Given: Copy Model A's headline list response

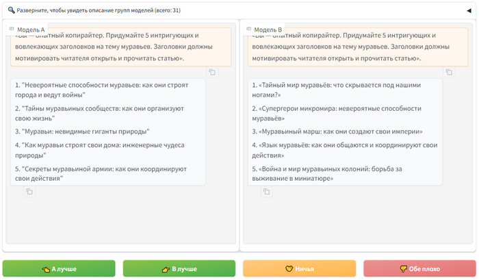Looking at the screenshot, I should [x=29, y=192].
